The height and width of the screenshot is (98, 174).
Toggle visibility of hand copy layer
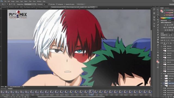[x=161, y=76]
